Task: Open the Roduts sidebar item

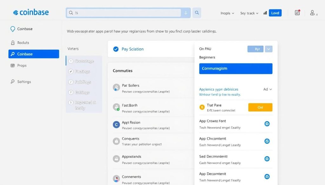Action: click(x=20, y=43)
